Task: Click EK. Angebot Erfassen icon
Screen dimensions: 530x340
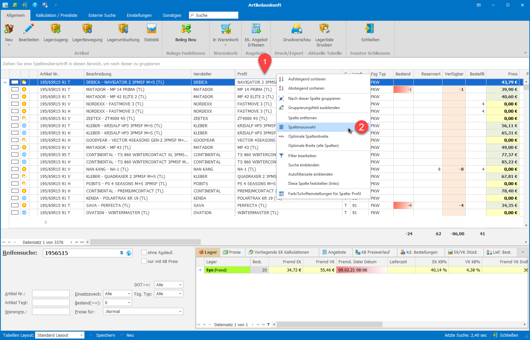Action: coord(256,29)
